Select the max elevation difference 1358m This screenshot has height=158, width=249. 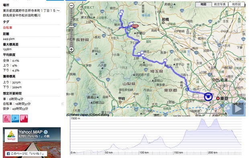pos(7,49)
